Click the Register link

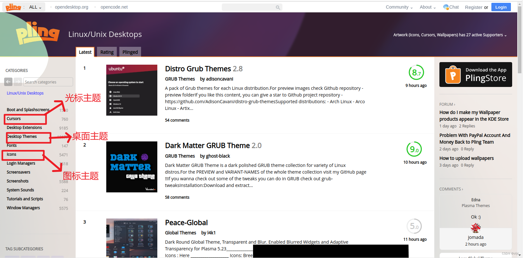click(x=474, y=7)
